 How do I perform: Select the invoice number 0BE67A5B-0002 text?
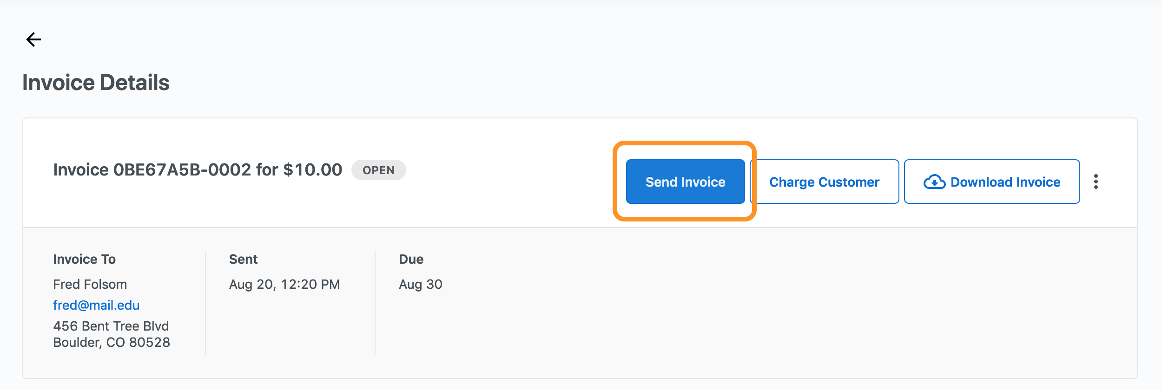coord(182,170)
